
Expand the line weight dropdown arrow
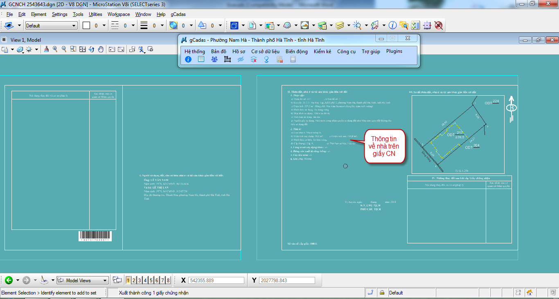pos(162,26)
